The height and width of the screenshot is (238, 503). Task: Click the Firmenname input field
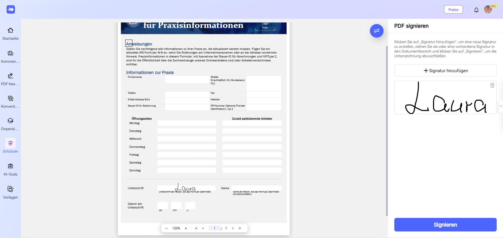[187, 79]
